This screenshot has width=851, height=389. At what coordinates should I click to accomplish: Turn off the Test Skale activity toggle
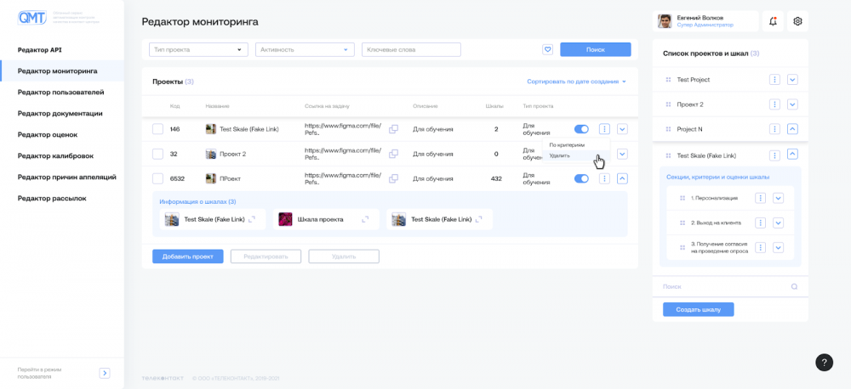[x=581, y=129]
